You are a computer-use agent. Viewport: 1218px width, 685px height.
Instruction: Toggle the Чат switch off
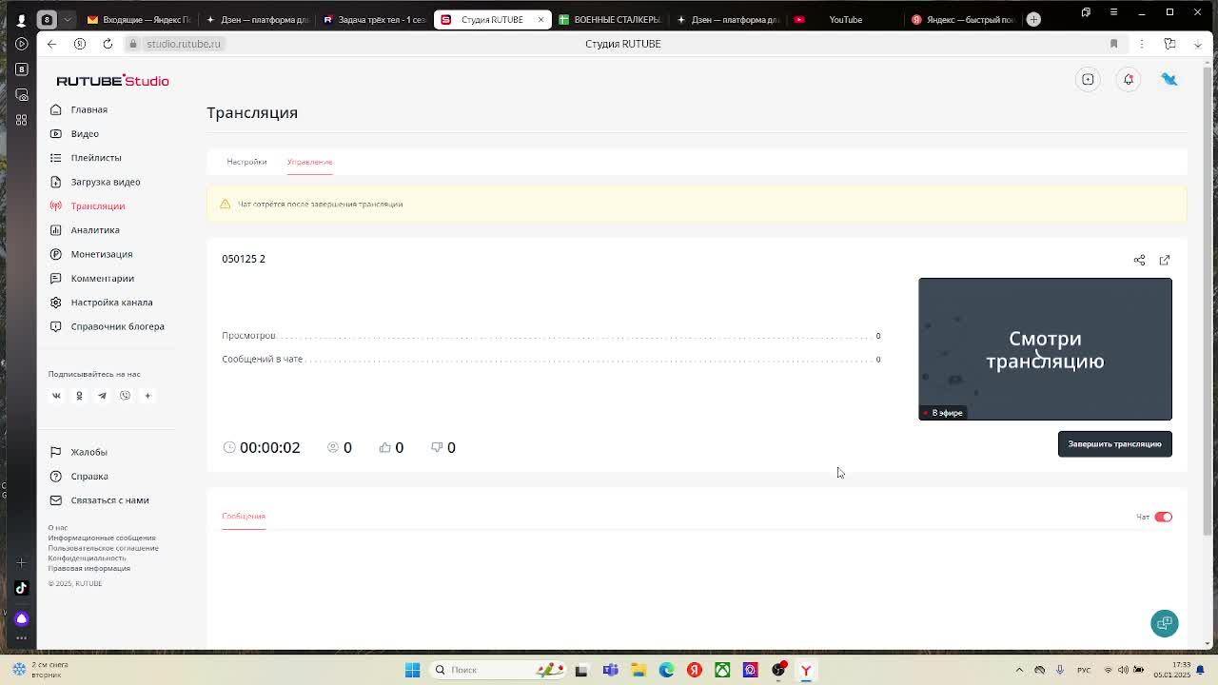tap(1163, 517)
